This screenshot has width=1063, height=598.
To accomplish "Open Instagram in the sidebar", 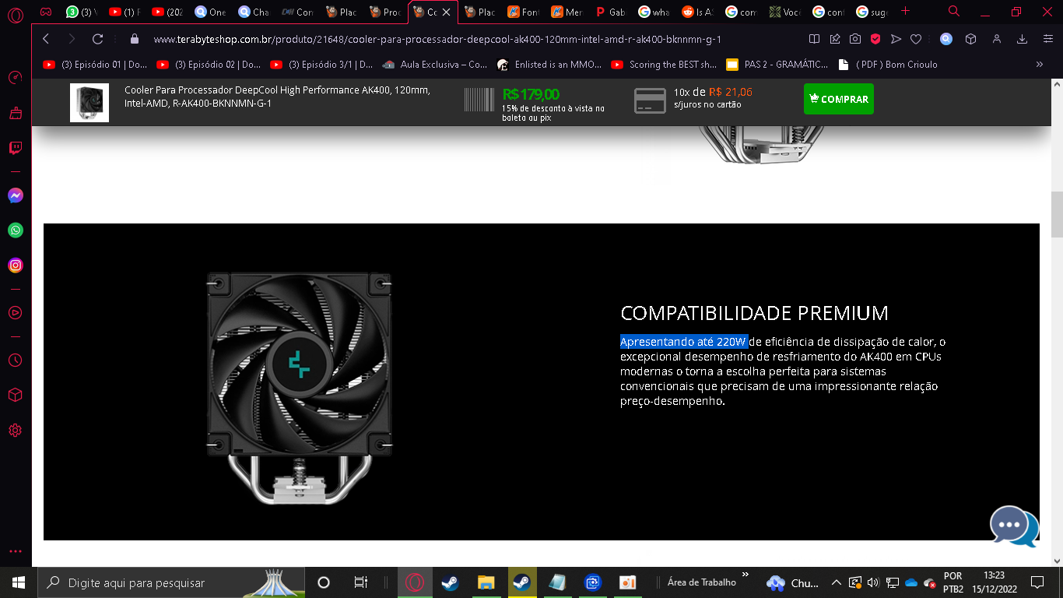I will (x=15, y=266).
